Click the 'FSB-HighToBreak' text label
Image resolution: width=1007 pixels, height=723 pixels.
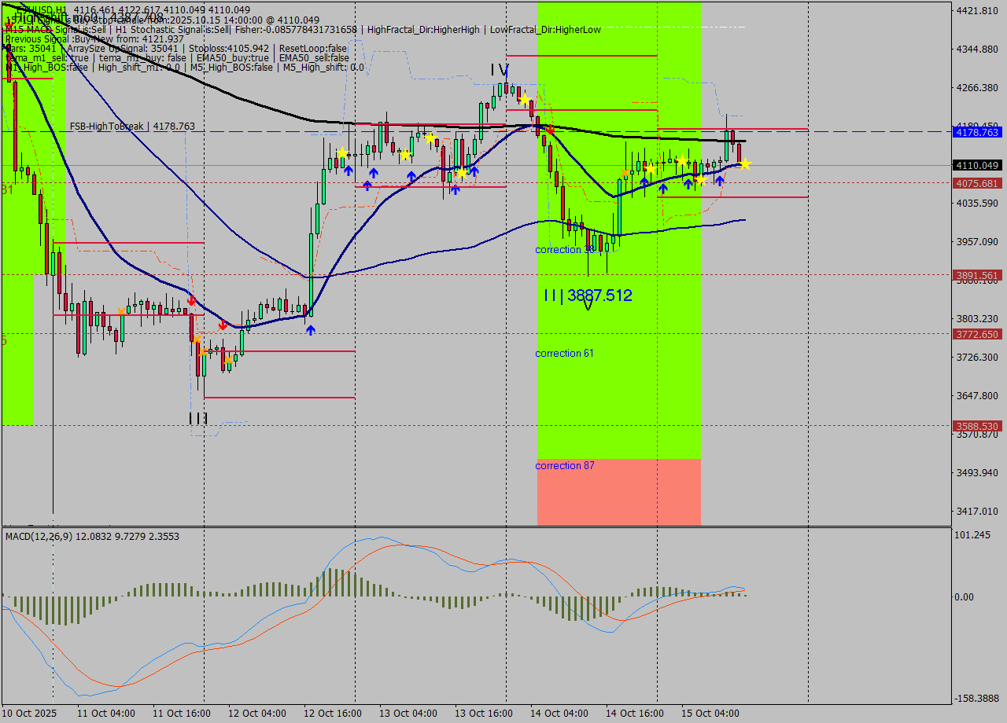pyautogui.click(x=106, y=127)
